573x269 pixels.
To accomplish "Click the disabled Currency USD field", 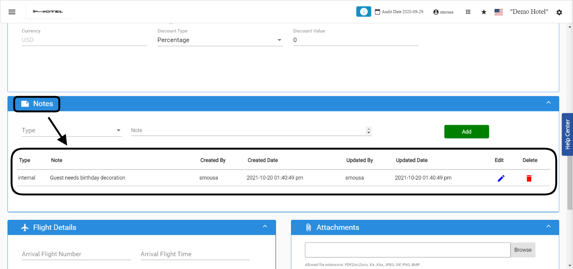I will [x=84, y=40].
